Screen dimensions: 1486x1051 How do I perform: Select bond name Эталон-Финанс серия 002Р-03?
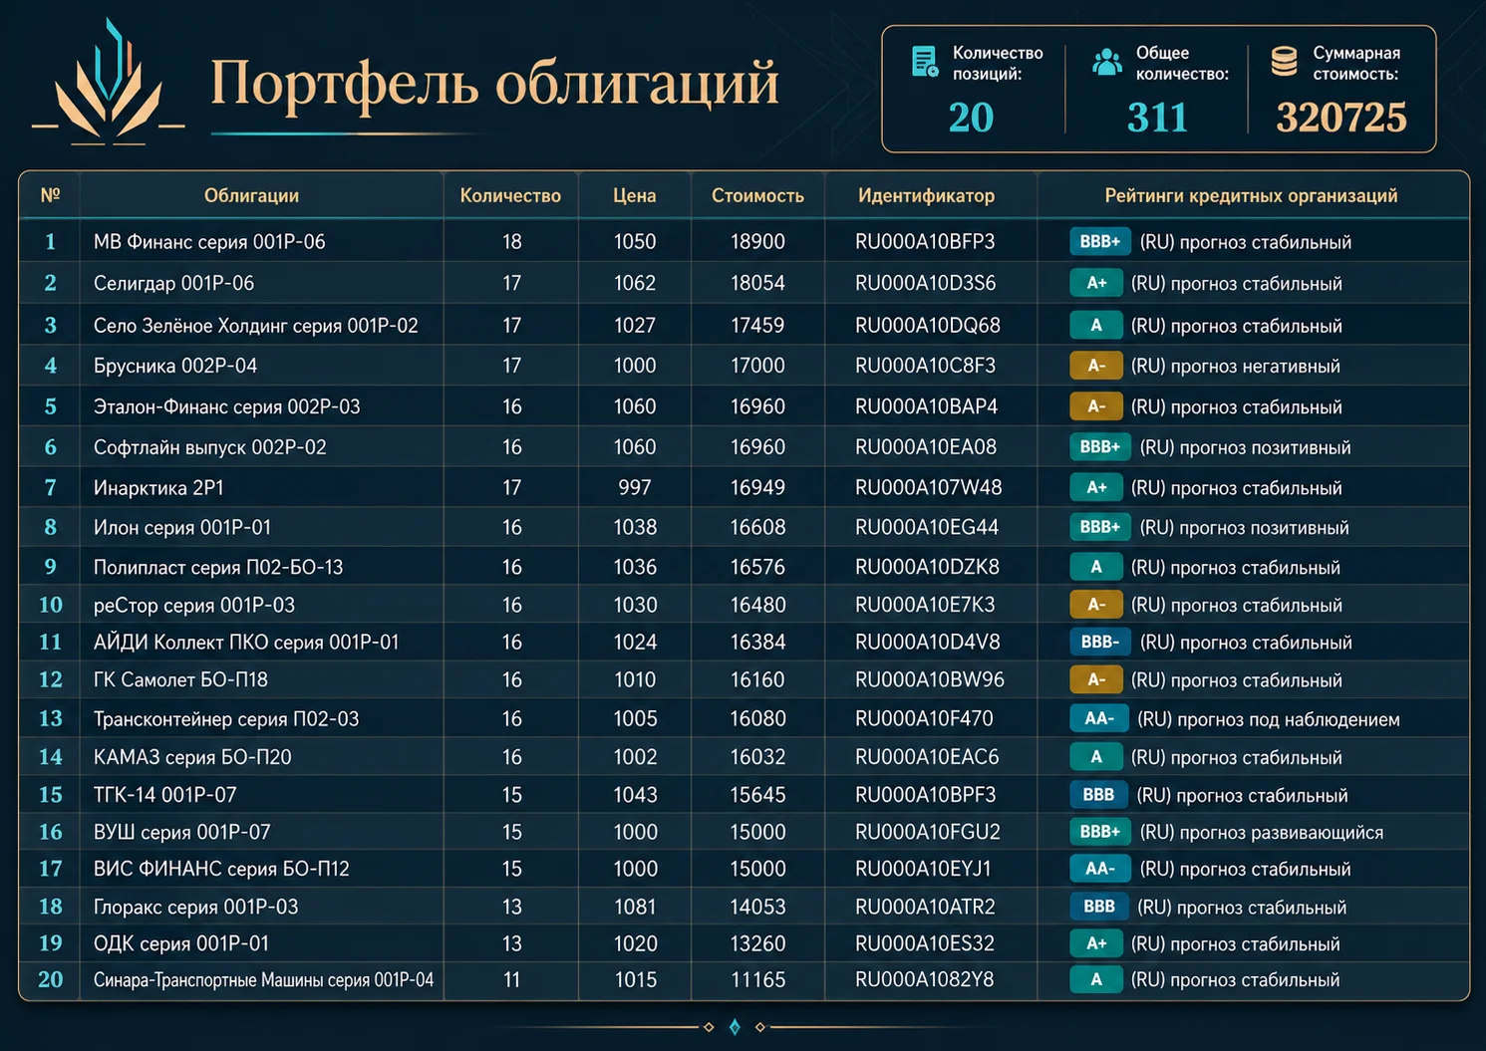click(227, 406)
